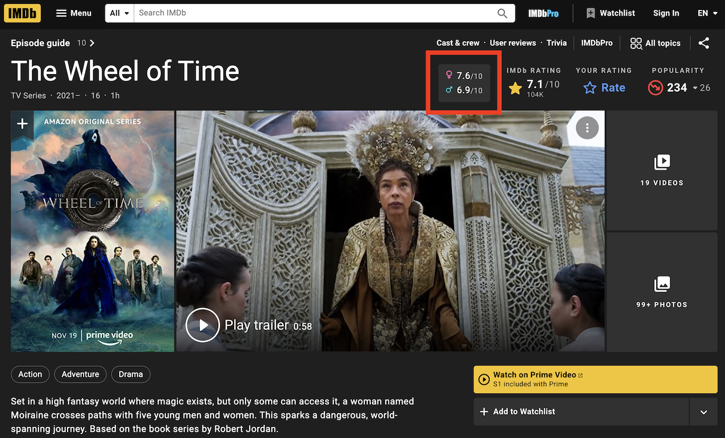
Task: Click the share icon
Action: pyautogui.click(x=704, y=43)
